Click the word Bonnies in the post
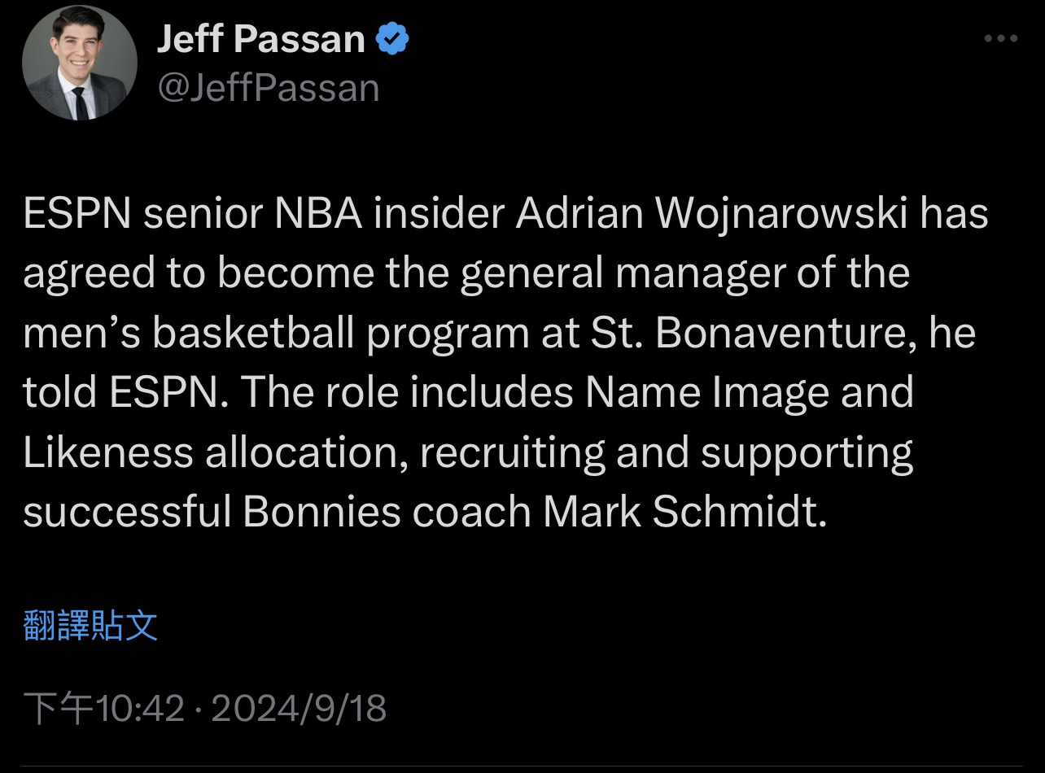Screen dimensions: 1045x773 (321, 511)
